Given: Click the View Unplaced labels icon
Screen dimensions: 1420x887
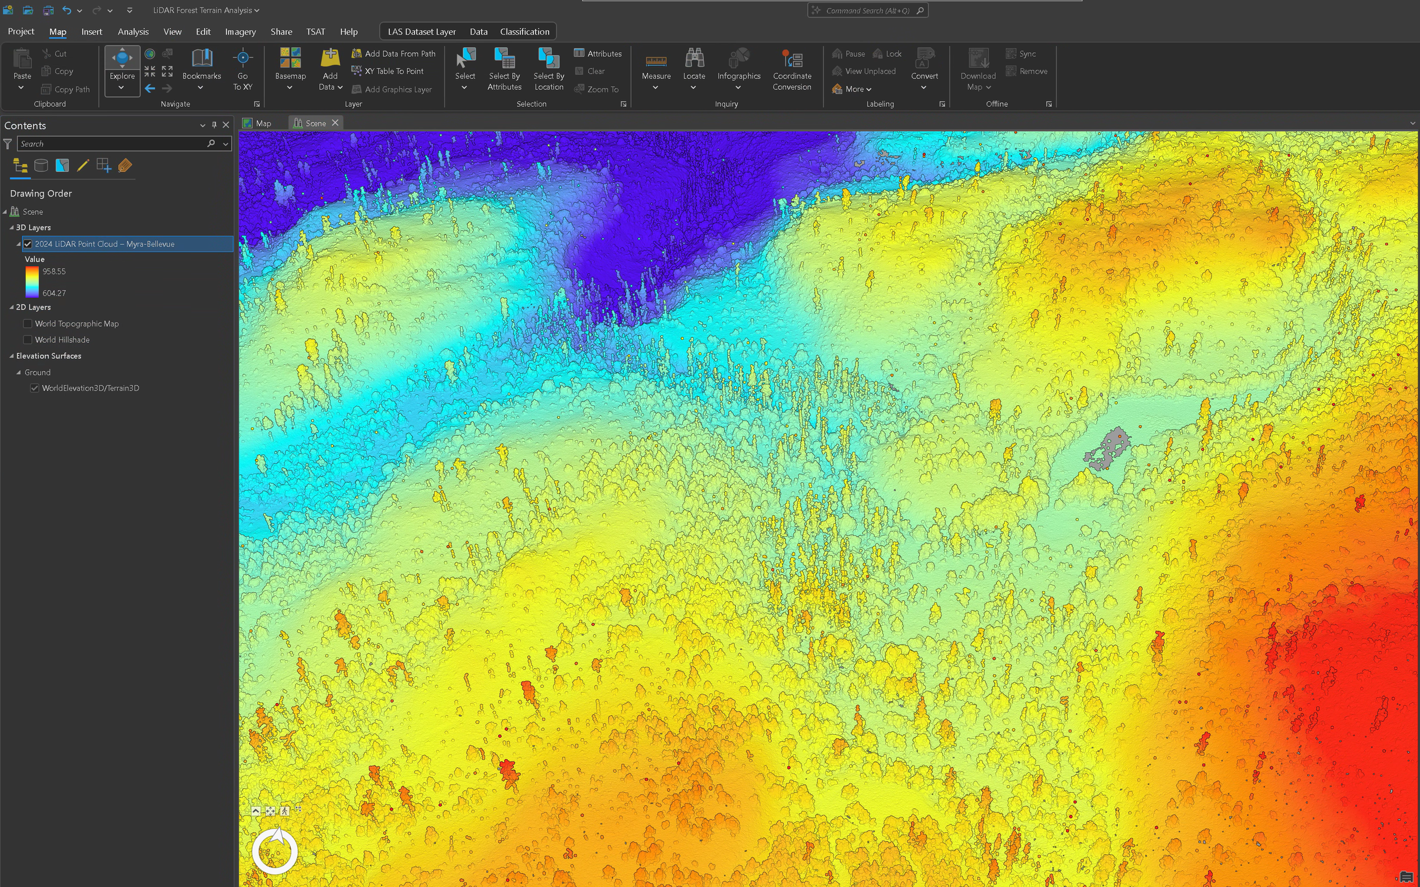Looking at the screenshot, I should (837, 71).
